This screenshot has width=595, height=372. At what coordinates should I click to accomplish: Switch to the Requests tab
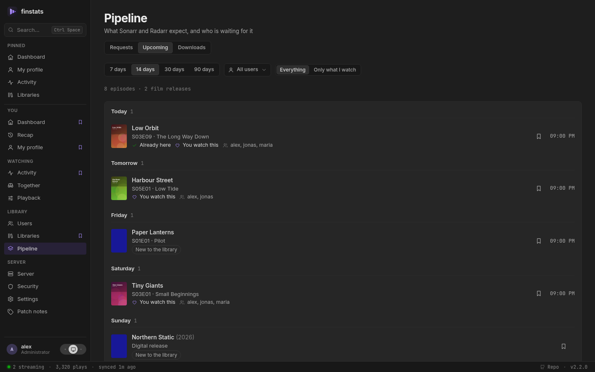pyautogui.click(x=121, y=48)
